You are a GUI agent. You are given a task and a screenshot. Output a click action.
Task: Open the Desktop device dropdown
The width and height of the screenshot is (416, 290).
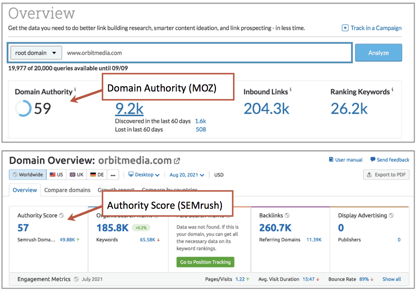click(x=144, y=174)
